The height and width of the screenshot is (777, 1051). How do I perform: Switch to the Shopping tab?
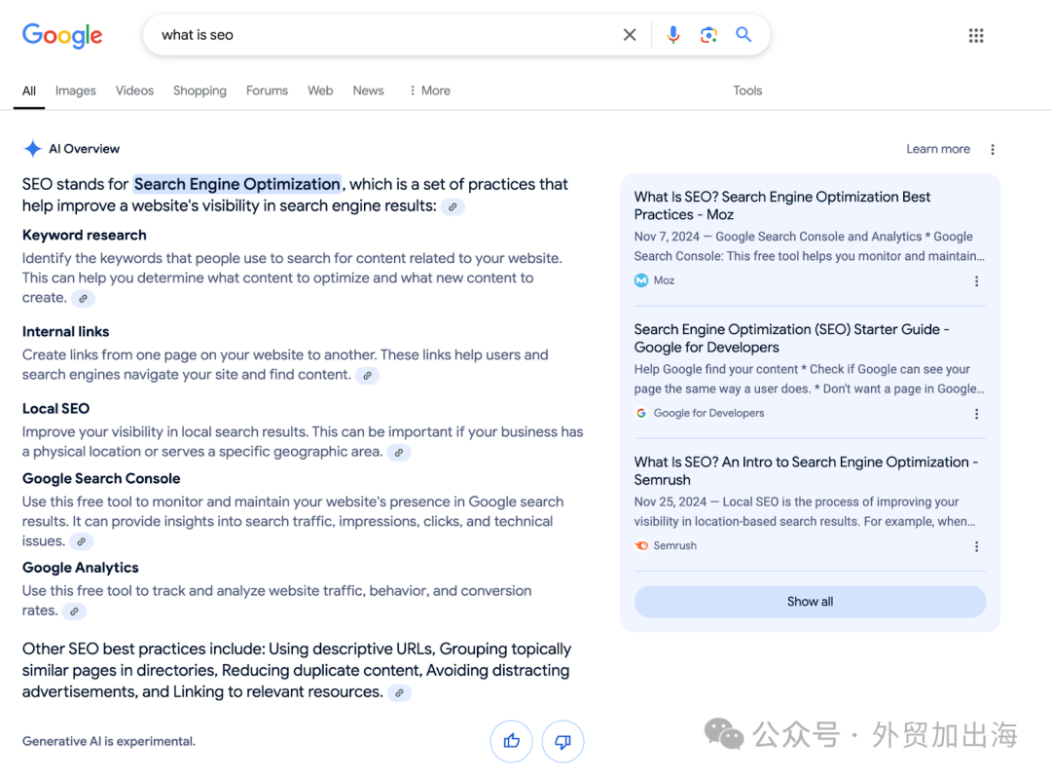click(x=199, y=91)
